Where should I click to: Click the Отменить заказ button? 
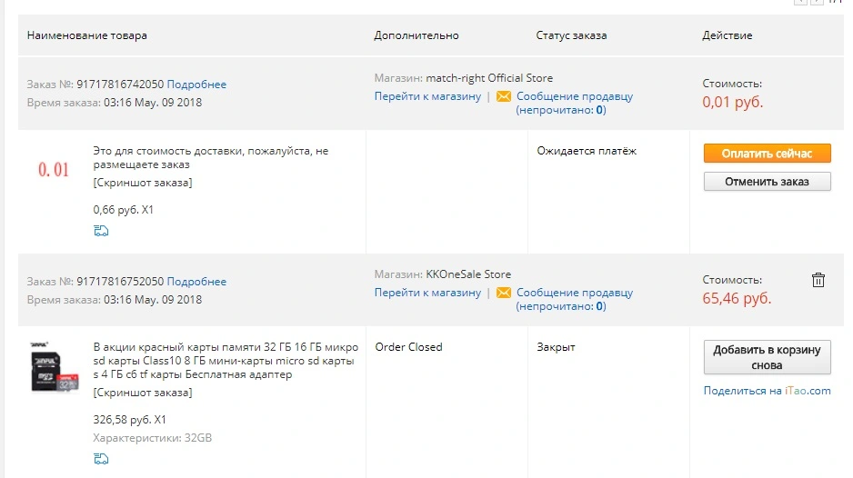[767, 182]
